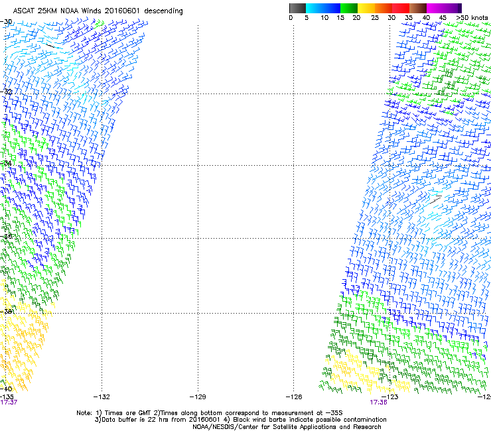Viewport: 491px width, 431px height.
Task: Click the "15" label under the color bar
Action: [x=340, y=18]
